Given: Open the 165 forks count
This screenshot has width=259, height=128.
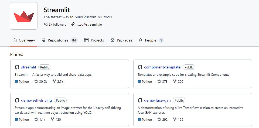Looking at the screenshot, I should (180, 119).
